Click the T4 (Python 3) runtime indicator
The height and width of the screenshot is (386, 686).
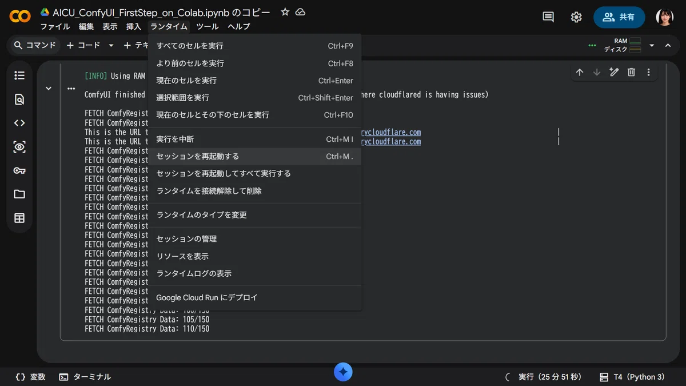(x=632, y=377)
